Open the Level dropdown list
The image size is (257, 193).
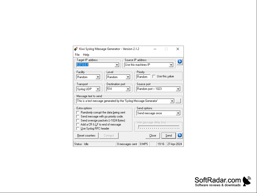coord(128,77)
